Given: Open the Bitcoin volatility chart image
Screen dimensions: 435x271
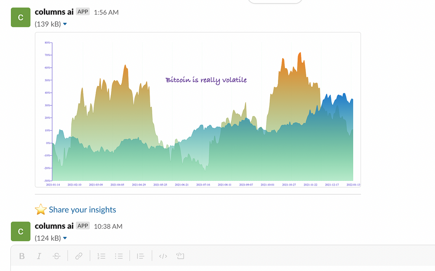Looking at the screenshot, I should coord(198,110).
